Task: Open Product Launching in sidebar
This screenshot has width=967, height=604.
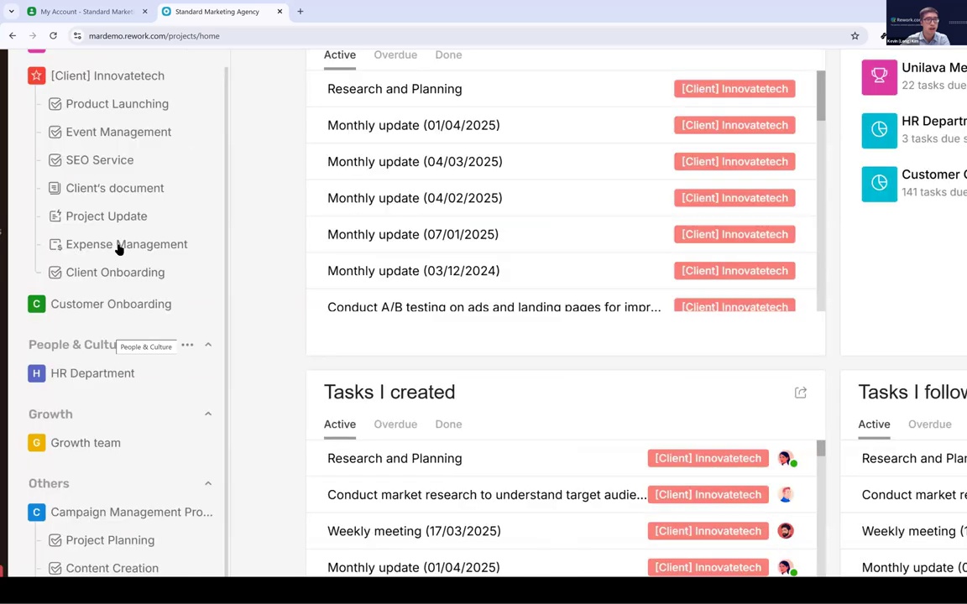Action: 118,104
